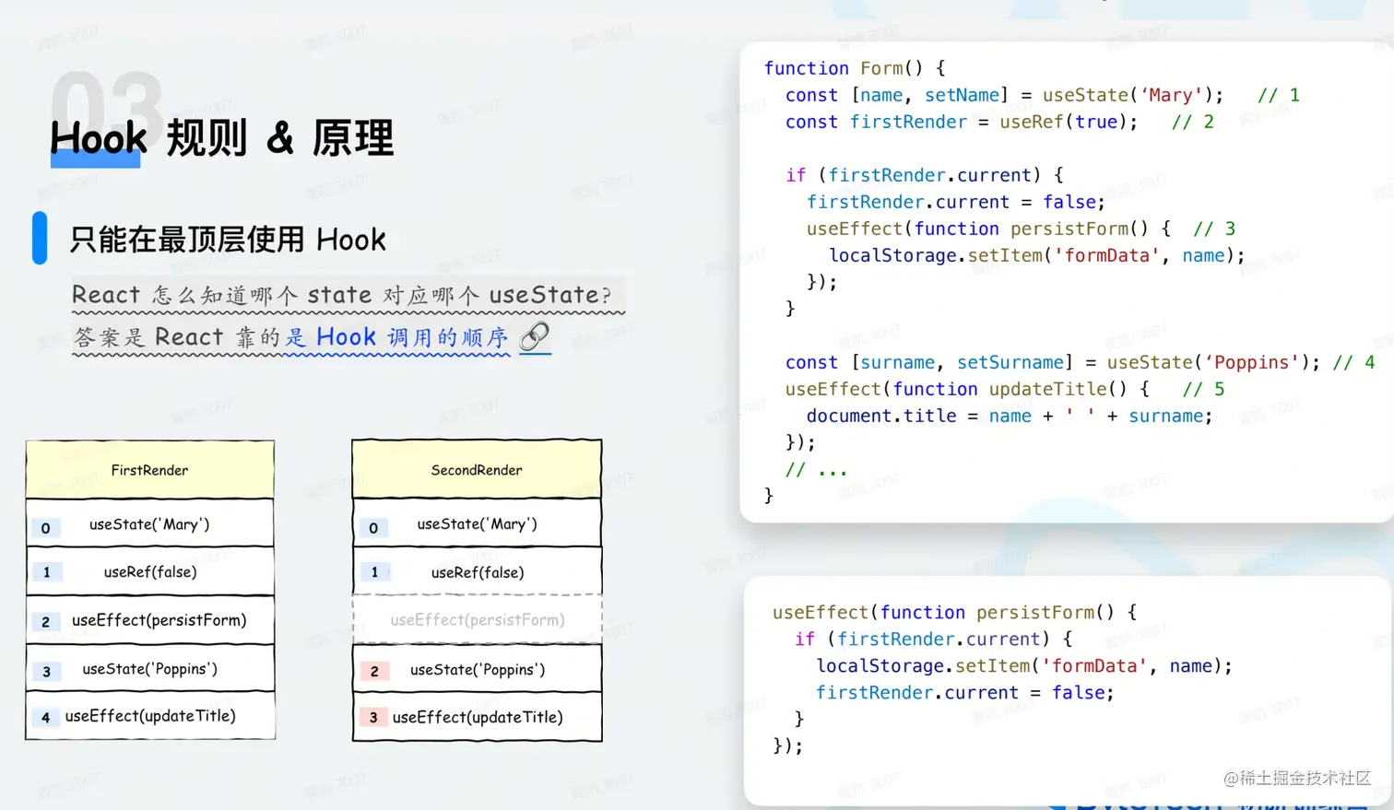1394x810 pixels.
Task: Click the 'Hook 规则 & 原理' slide title
Action: click(221, 138)
